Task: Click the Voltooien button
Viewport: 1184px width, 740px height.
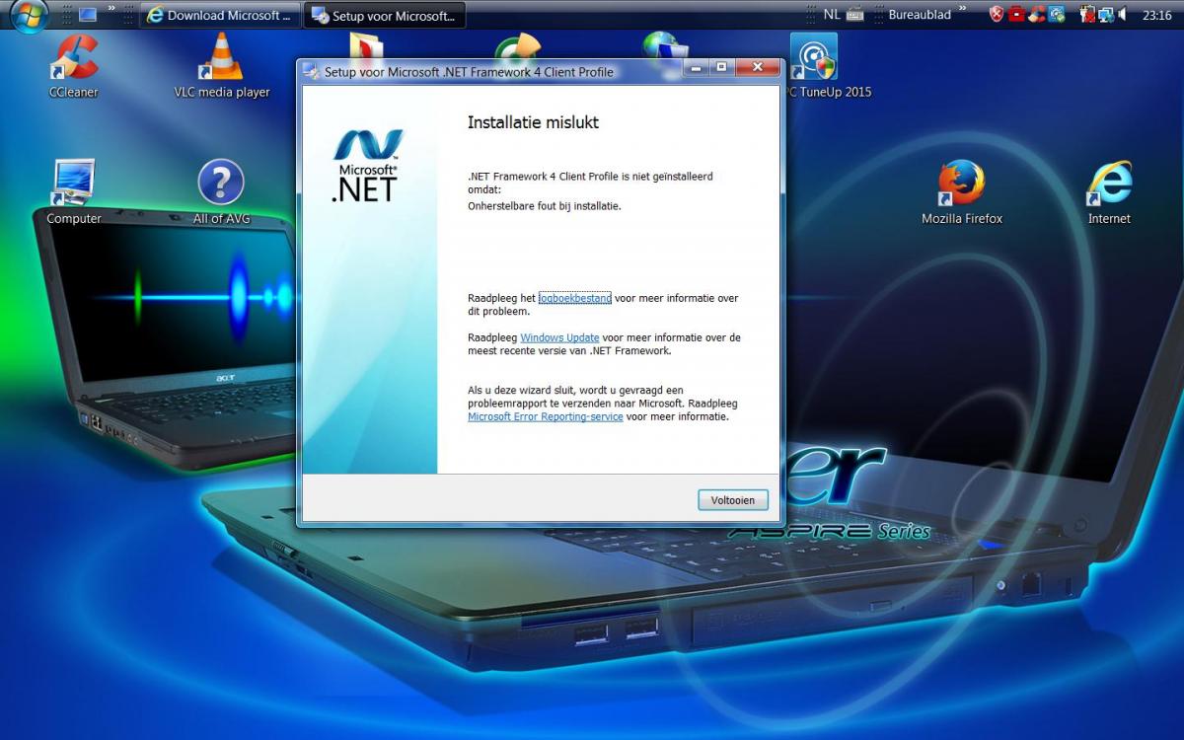Action: click(732, 500)
